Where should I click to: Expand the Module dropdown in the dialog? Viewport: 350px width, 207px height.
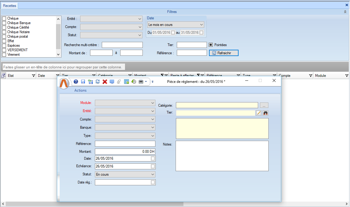[x=125, y=103]
